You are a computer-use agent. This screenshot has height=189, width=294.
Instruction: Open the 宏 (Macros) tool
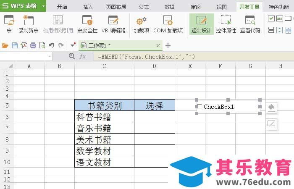(9, 24)
